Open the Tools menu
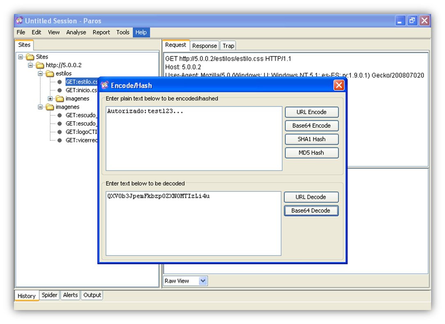The width and height of the screenshot is (445, 324). tap(122, 32)
